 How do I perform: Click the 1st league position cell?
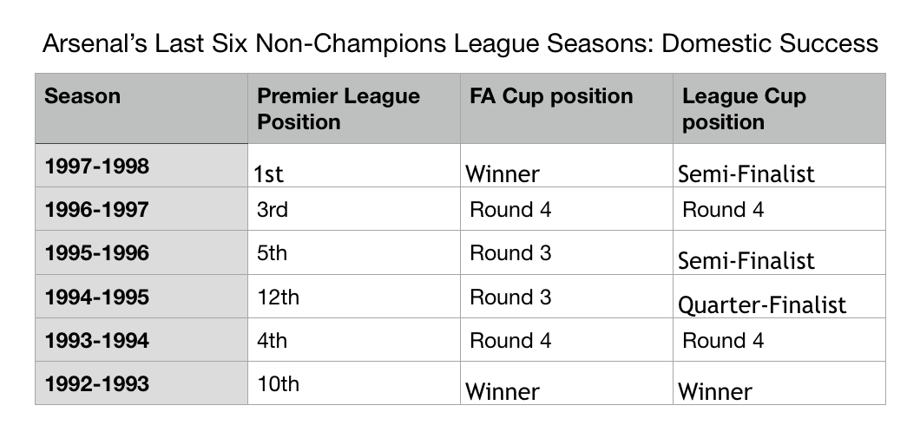(354, 166)
